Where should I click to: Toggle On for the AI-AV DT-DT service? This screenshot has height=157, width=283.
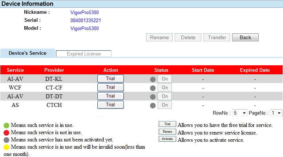[165, 96]
